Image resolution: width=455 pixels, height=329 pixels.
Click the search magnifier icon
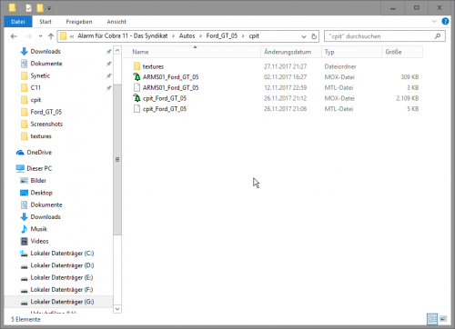pyautogui.click(x=438, y=36)
